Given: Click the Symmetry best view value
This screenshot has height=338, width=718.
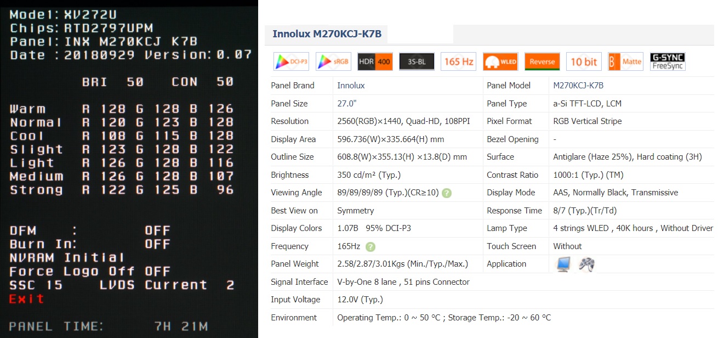Looking at the screenshot, I should coord(356,211).
